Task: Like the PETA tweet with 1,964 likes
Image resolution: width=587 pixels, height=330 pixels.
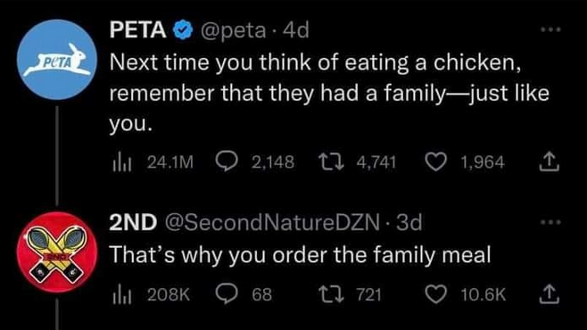Action: point(465,162)
